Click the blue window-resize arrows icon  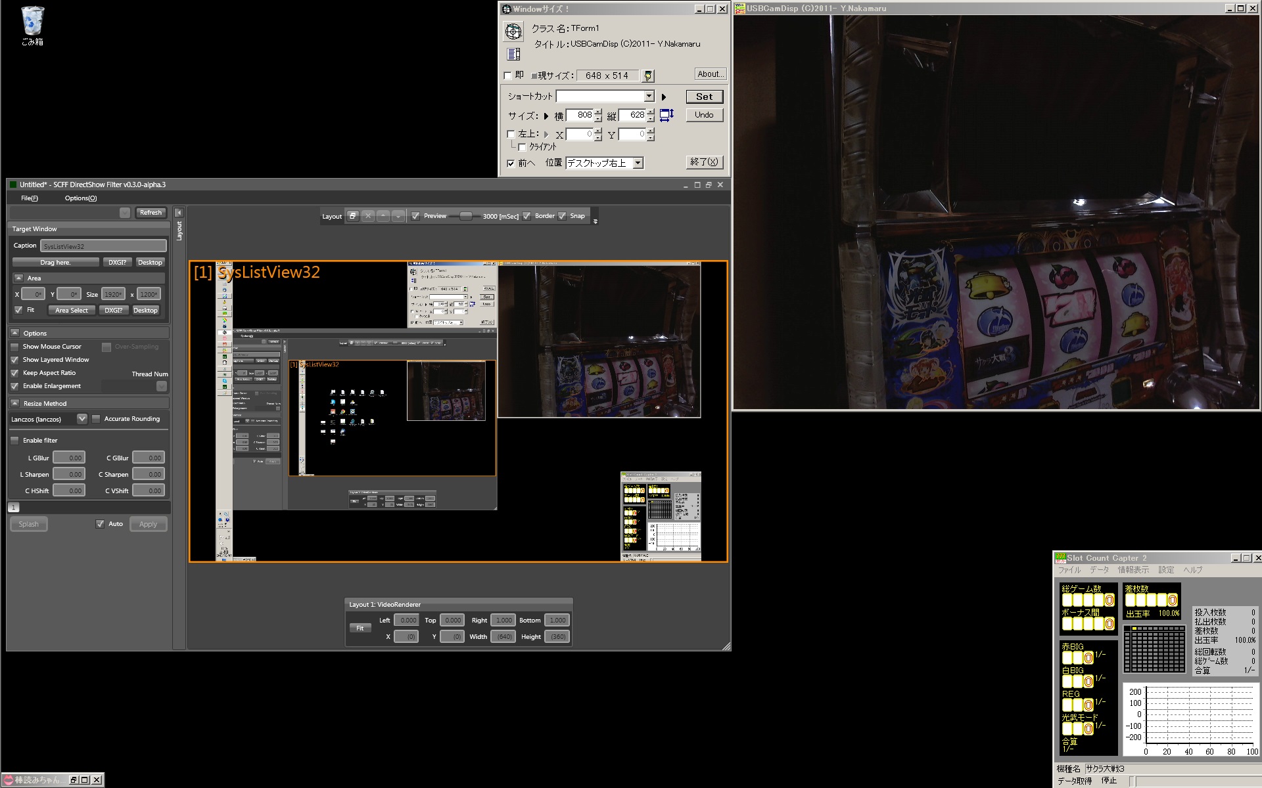click(x=666, y=115)
